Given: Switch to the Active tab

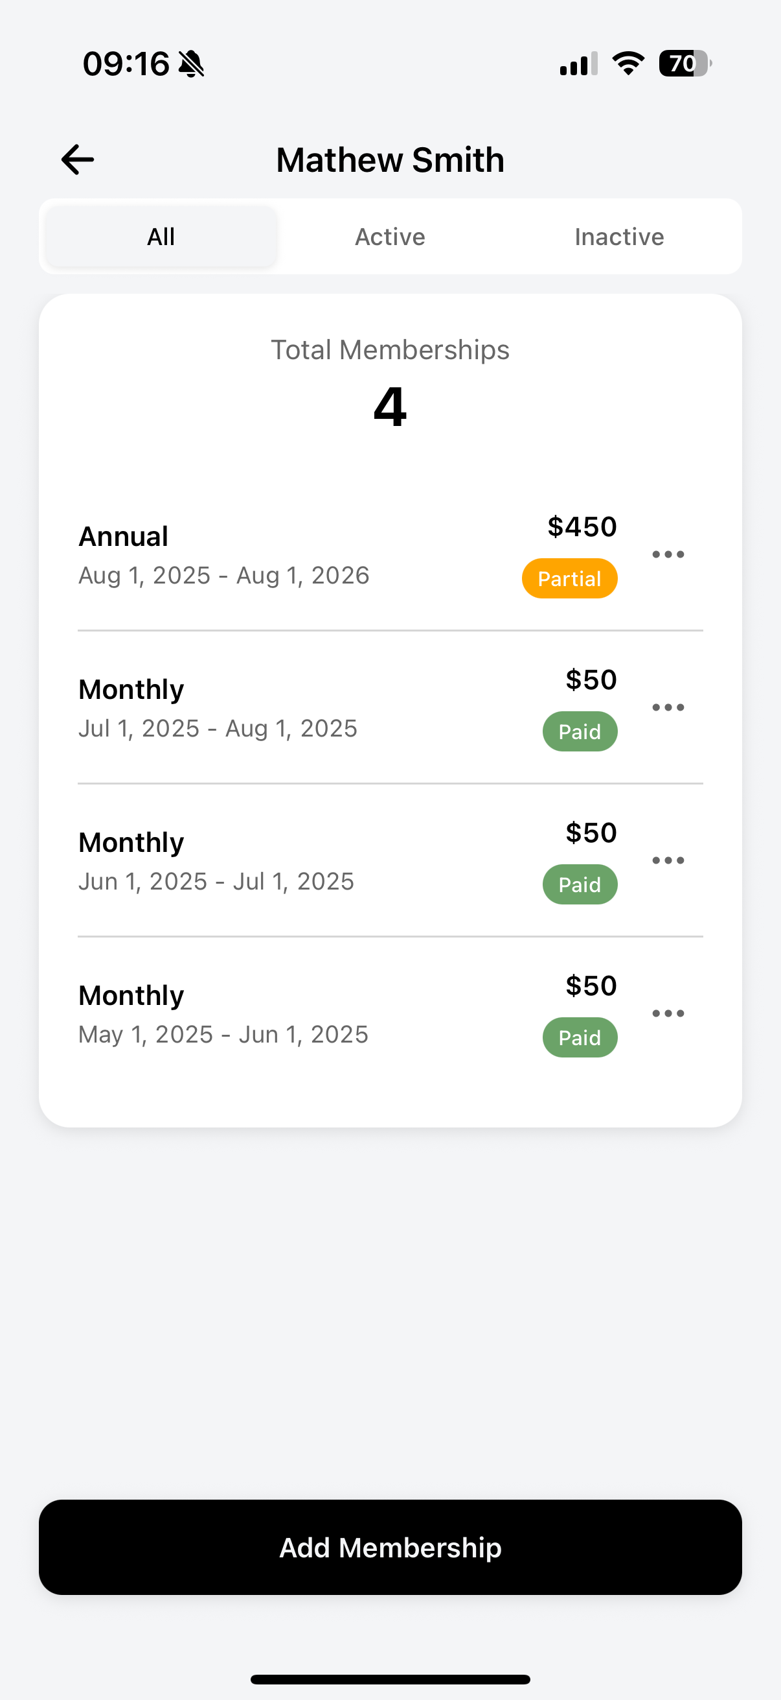Looking at the screenshot, I should click(390, 236).
